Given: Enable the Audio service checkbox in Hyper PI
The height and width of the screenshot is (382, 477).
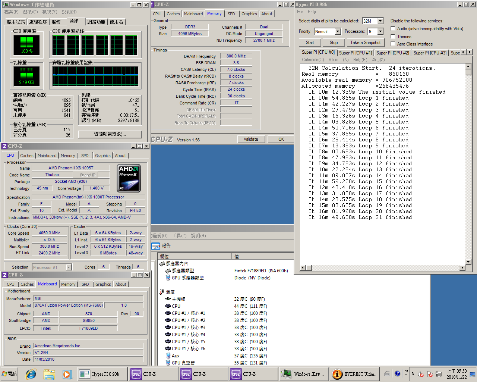Looking at the screenshot, I should tap(393, 29).
